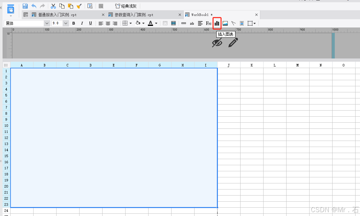Expand the fill color dropdown arrow
The image size is (360, 216).
click(x=143, y=23)
